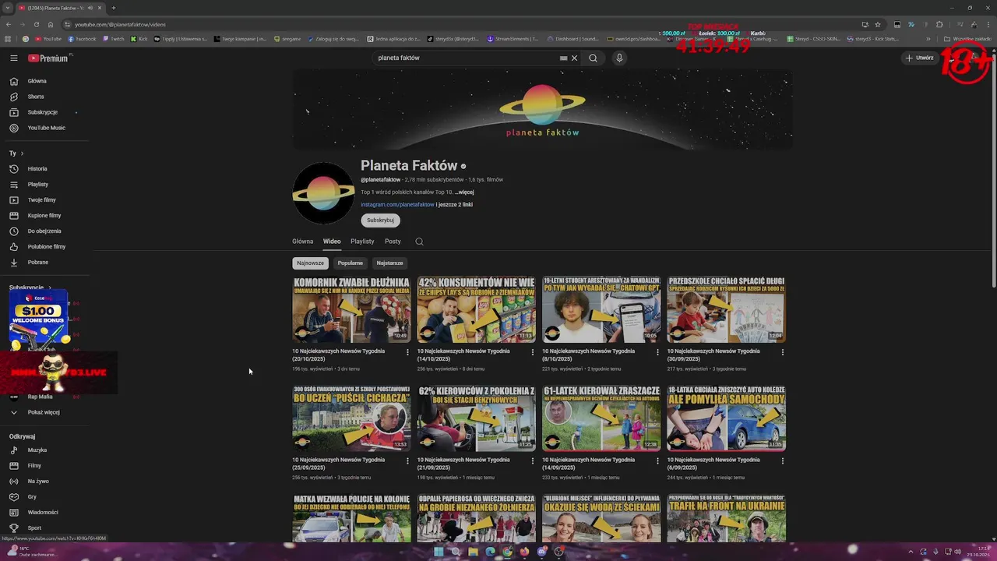
Task: Open the on-screen keyboard icon in search
Action: (x=563, y=58)
